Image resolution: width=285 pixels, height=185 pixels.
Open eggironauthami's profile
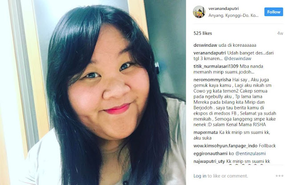click(211, 153)
